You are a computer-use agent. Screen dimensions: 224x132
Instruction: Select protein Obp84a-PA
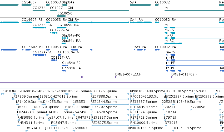point(64,71)
